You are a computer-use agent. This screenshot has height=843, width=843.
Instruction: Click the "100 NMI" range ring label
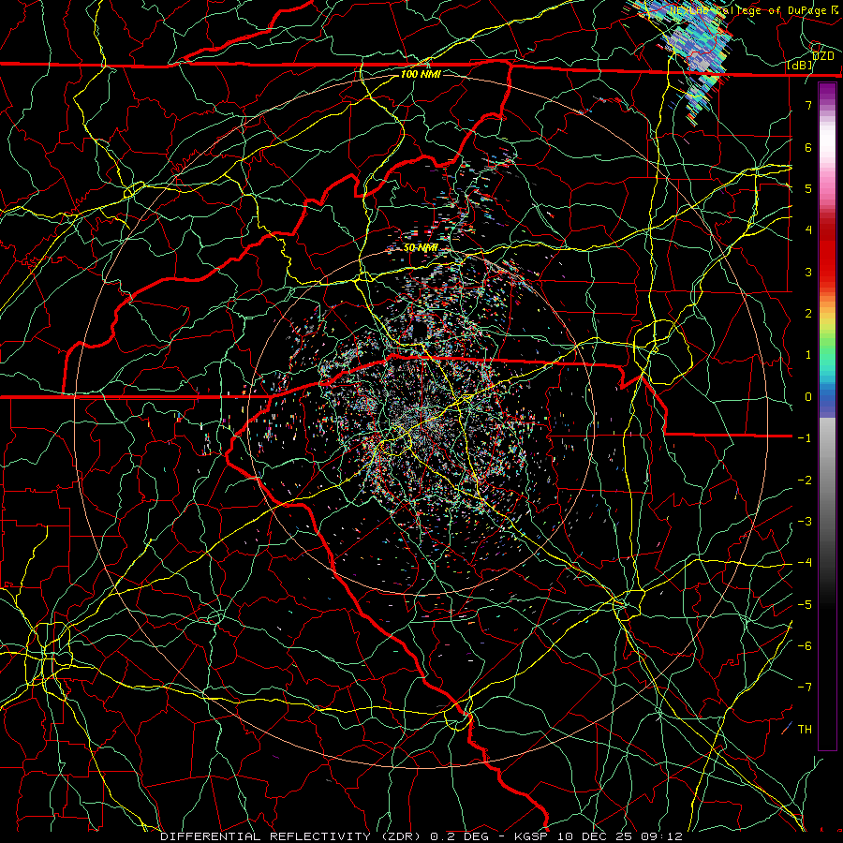point(421,74)
